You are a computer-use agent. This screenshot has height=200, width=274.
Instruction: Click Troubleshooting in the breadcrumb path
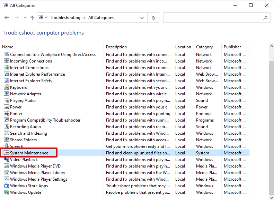[65, 18]
